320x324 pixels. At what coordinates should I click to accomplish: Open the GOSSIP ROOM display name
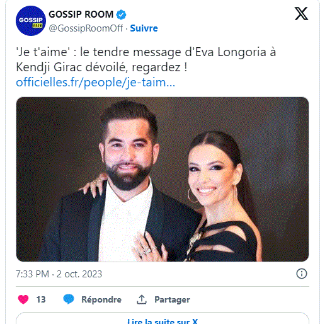pos(81,14)
